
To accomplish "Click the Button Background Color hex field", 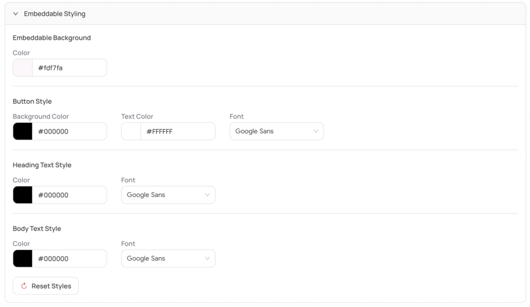I will click(x=69, y=131).
